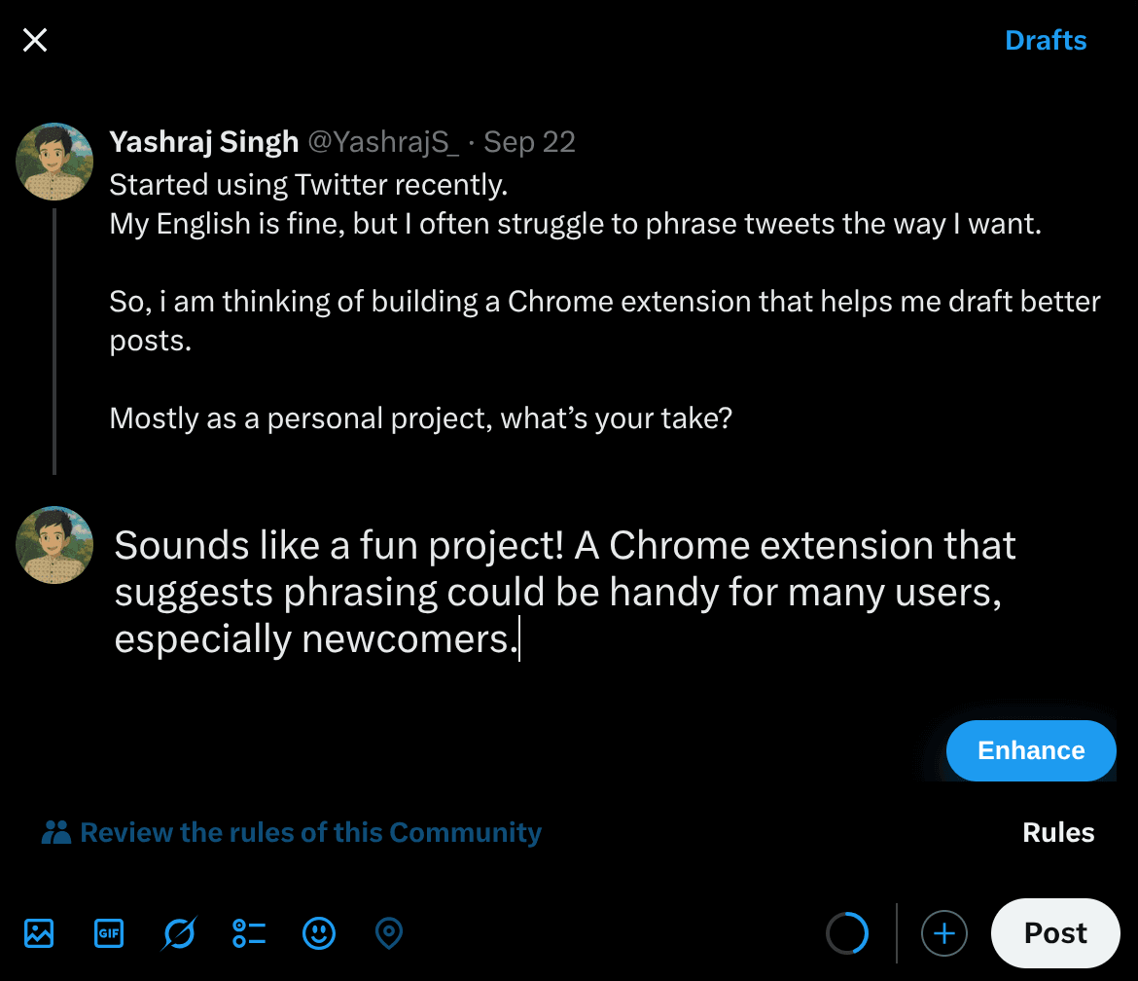The height and width of the screenshot is (981, 1138).
Task: Click into the reply text field
Action: coord(564,592)
